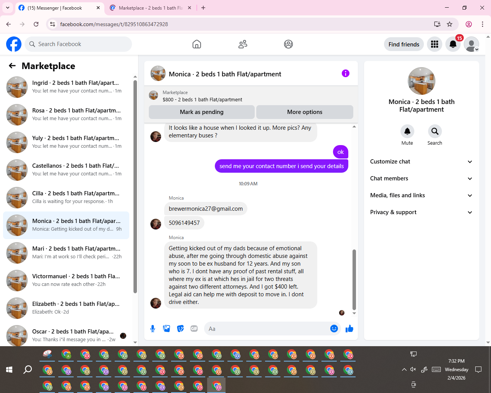
Task: Open Windows notification center icon
Action: 478,370
